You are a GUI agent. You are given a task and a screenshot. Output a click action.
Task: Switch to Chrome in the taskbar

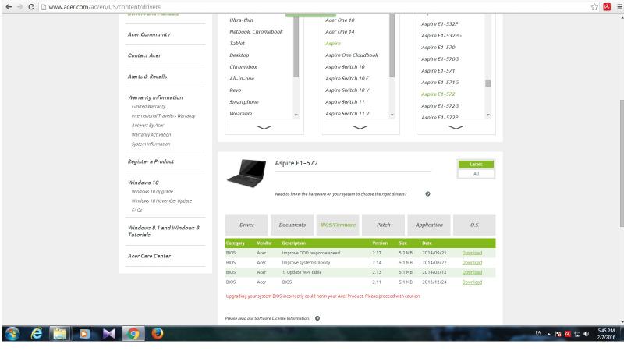133,334
